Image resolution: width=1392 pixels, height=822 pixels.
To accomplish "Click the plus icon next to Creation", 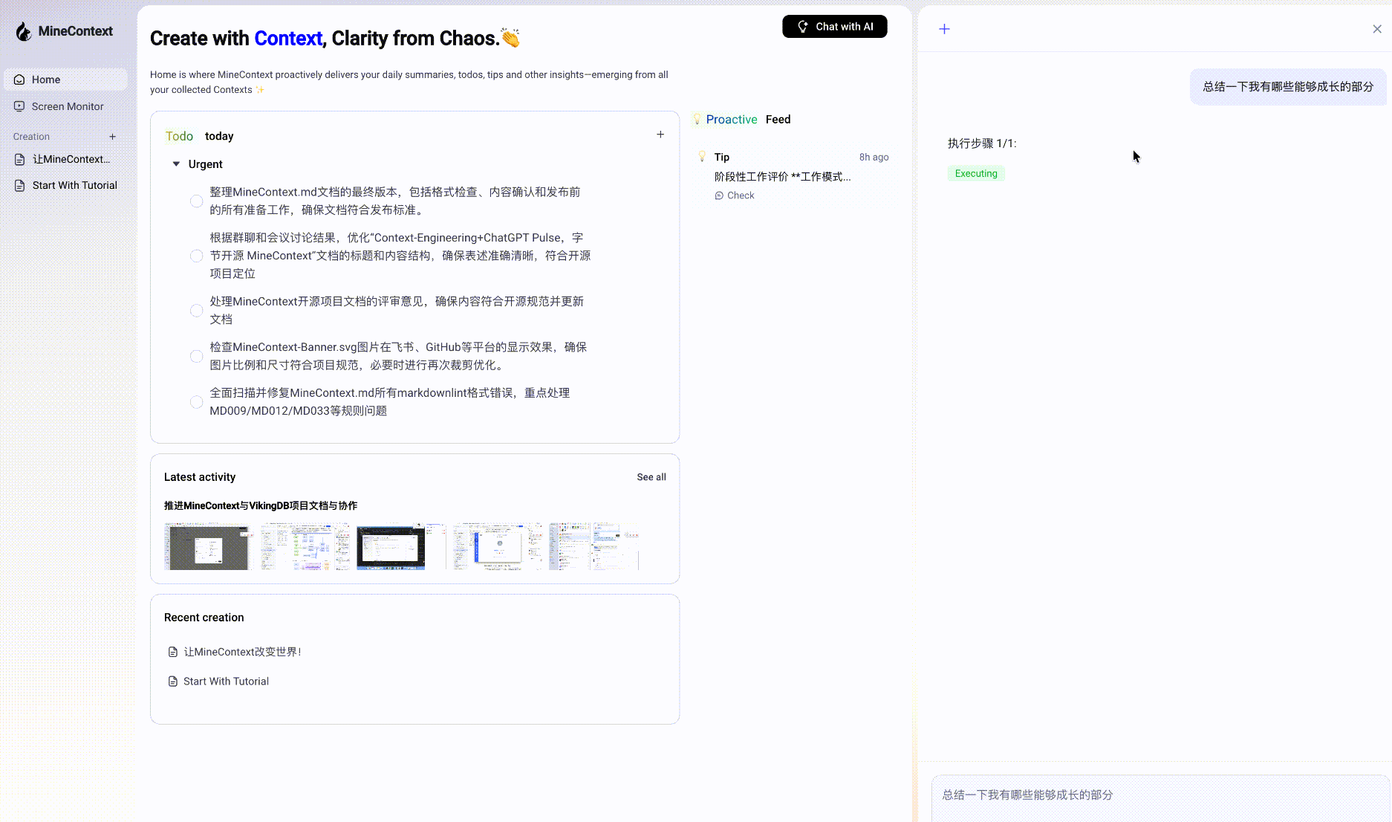I will 113,136.
